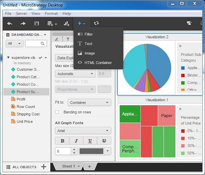Open the Arial font dropdown
205x175 pixels.
[83, 131]
